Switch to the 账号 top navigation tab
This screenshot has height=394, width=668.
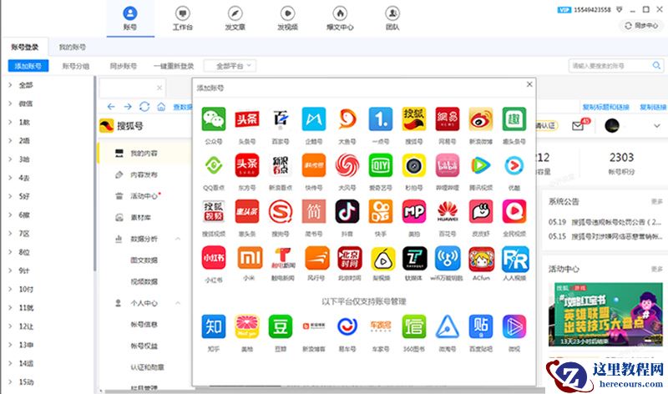point(130,18)
